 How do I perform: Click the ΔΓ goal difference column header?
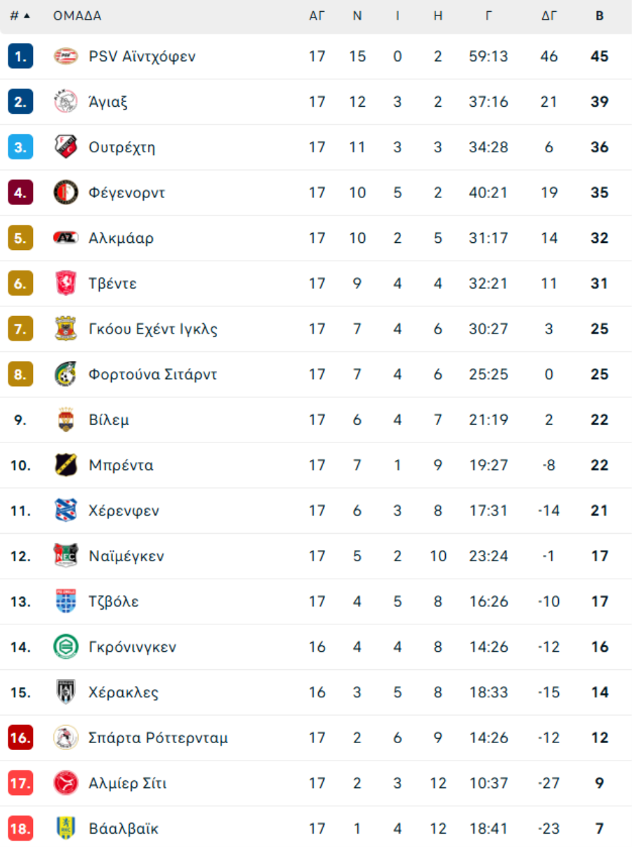(x=549, y=15)
